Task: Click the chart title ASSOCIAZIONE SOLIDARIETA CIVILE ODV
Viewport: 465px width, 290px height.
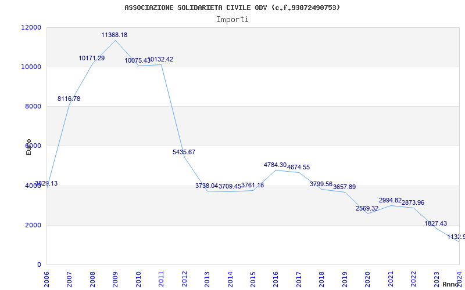Action: click(x=232, y=8)
